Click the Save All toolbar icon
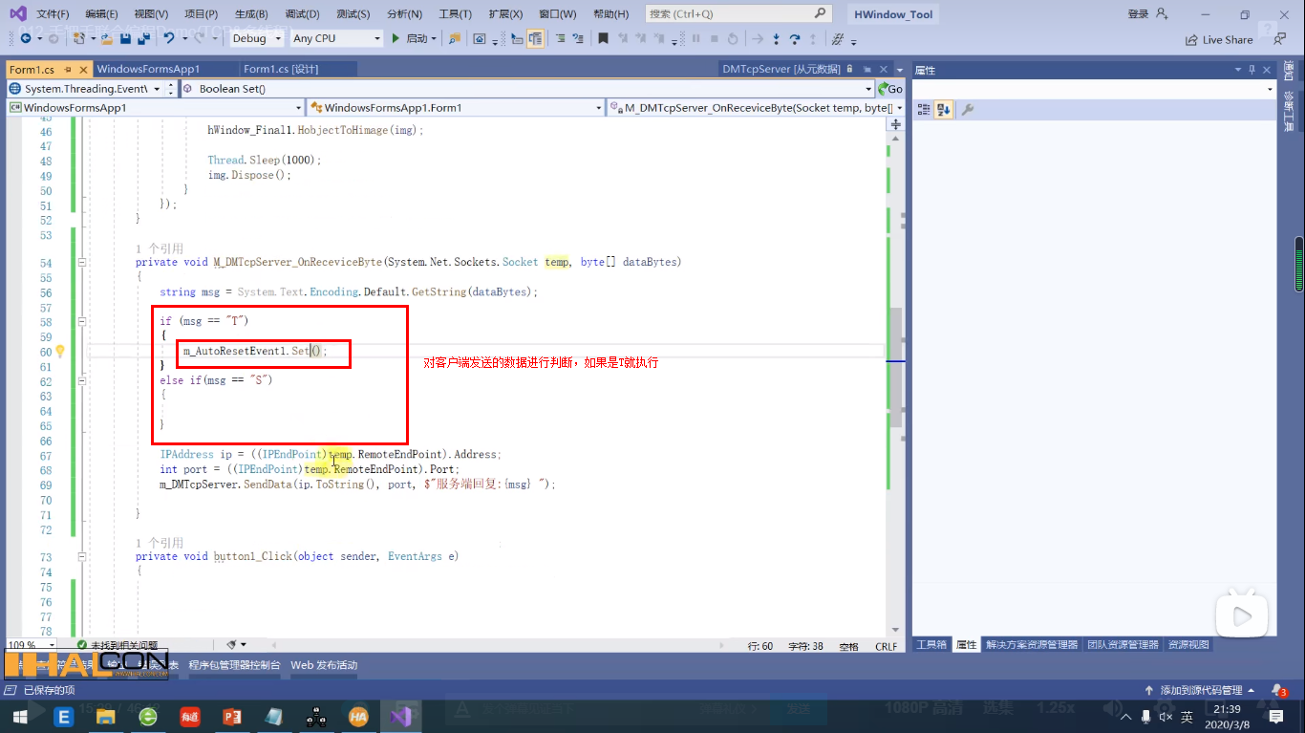The width and height of the screenshot is (1305, 733). (142, 39)
